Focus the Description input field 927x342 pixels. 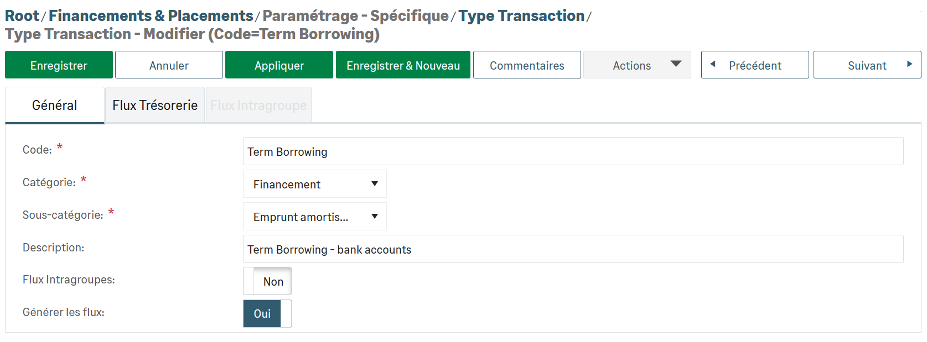[573, 249]
